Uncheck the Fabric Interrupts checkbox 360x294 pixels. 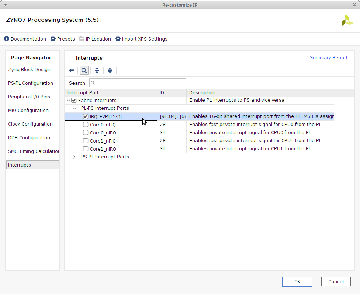pyautogui.click(x=74, y=100)
